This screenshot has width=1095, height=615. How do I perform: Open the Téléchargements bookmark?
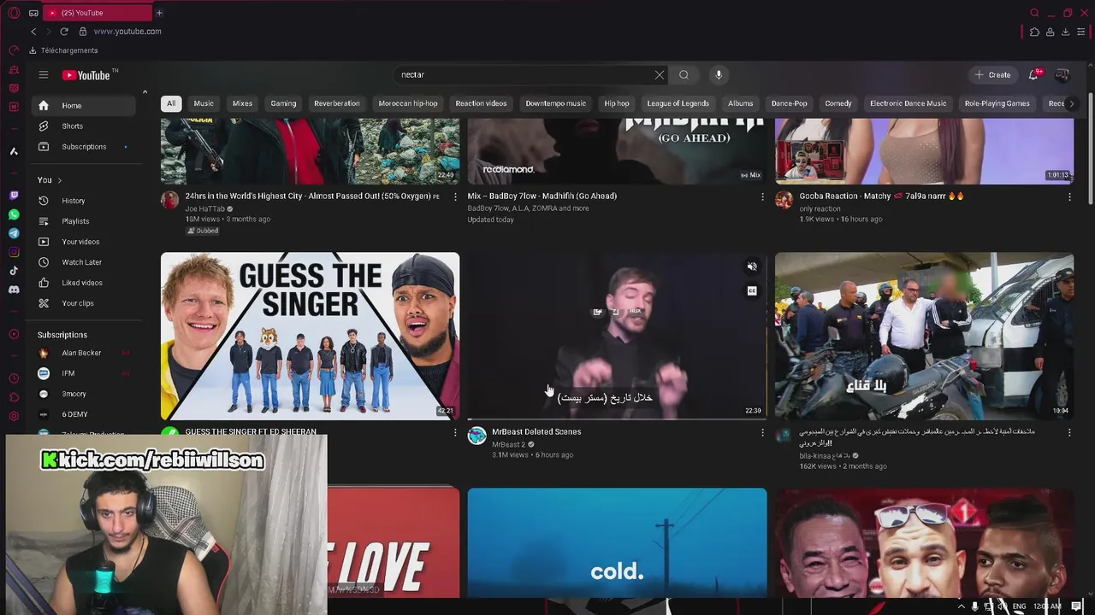(x=63, y=50)
